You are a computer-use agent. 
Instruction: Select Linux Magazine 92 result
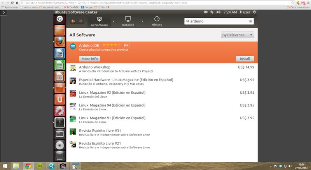162,94
